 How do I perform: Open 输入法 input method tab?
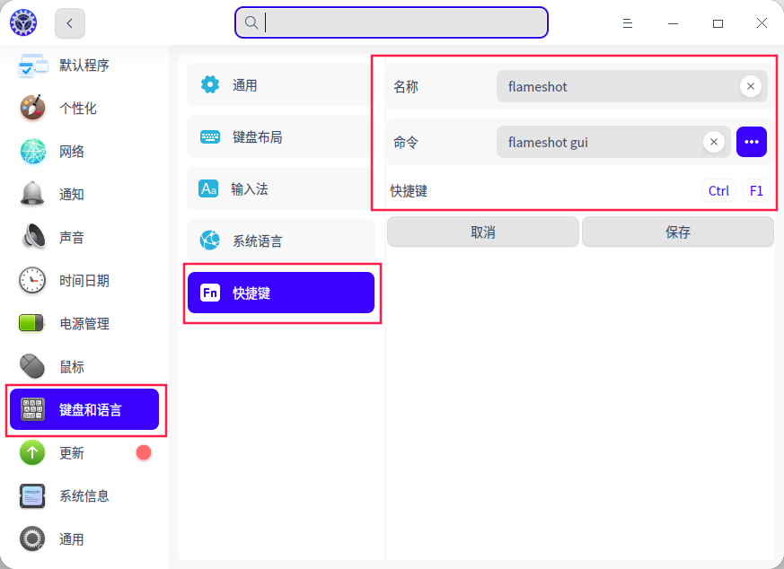281,188
